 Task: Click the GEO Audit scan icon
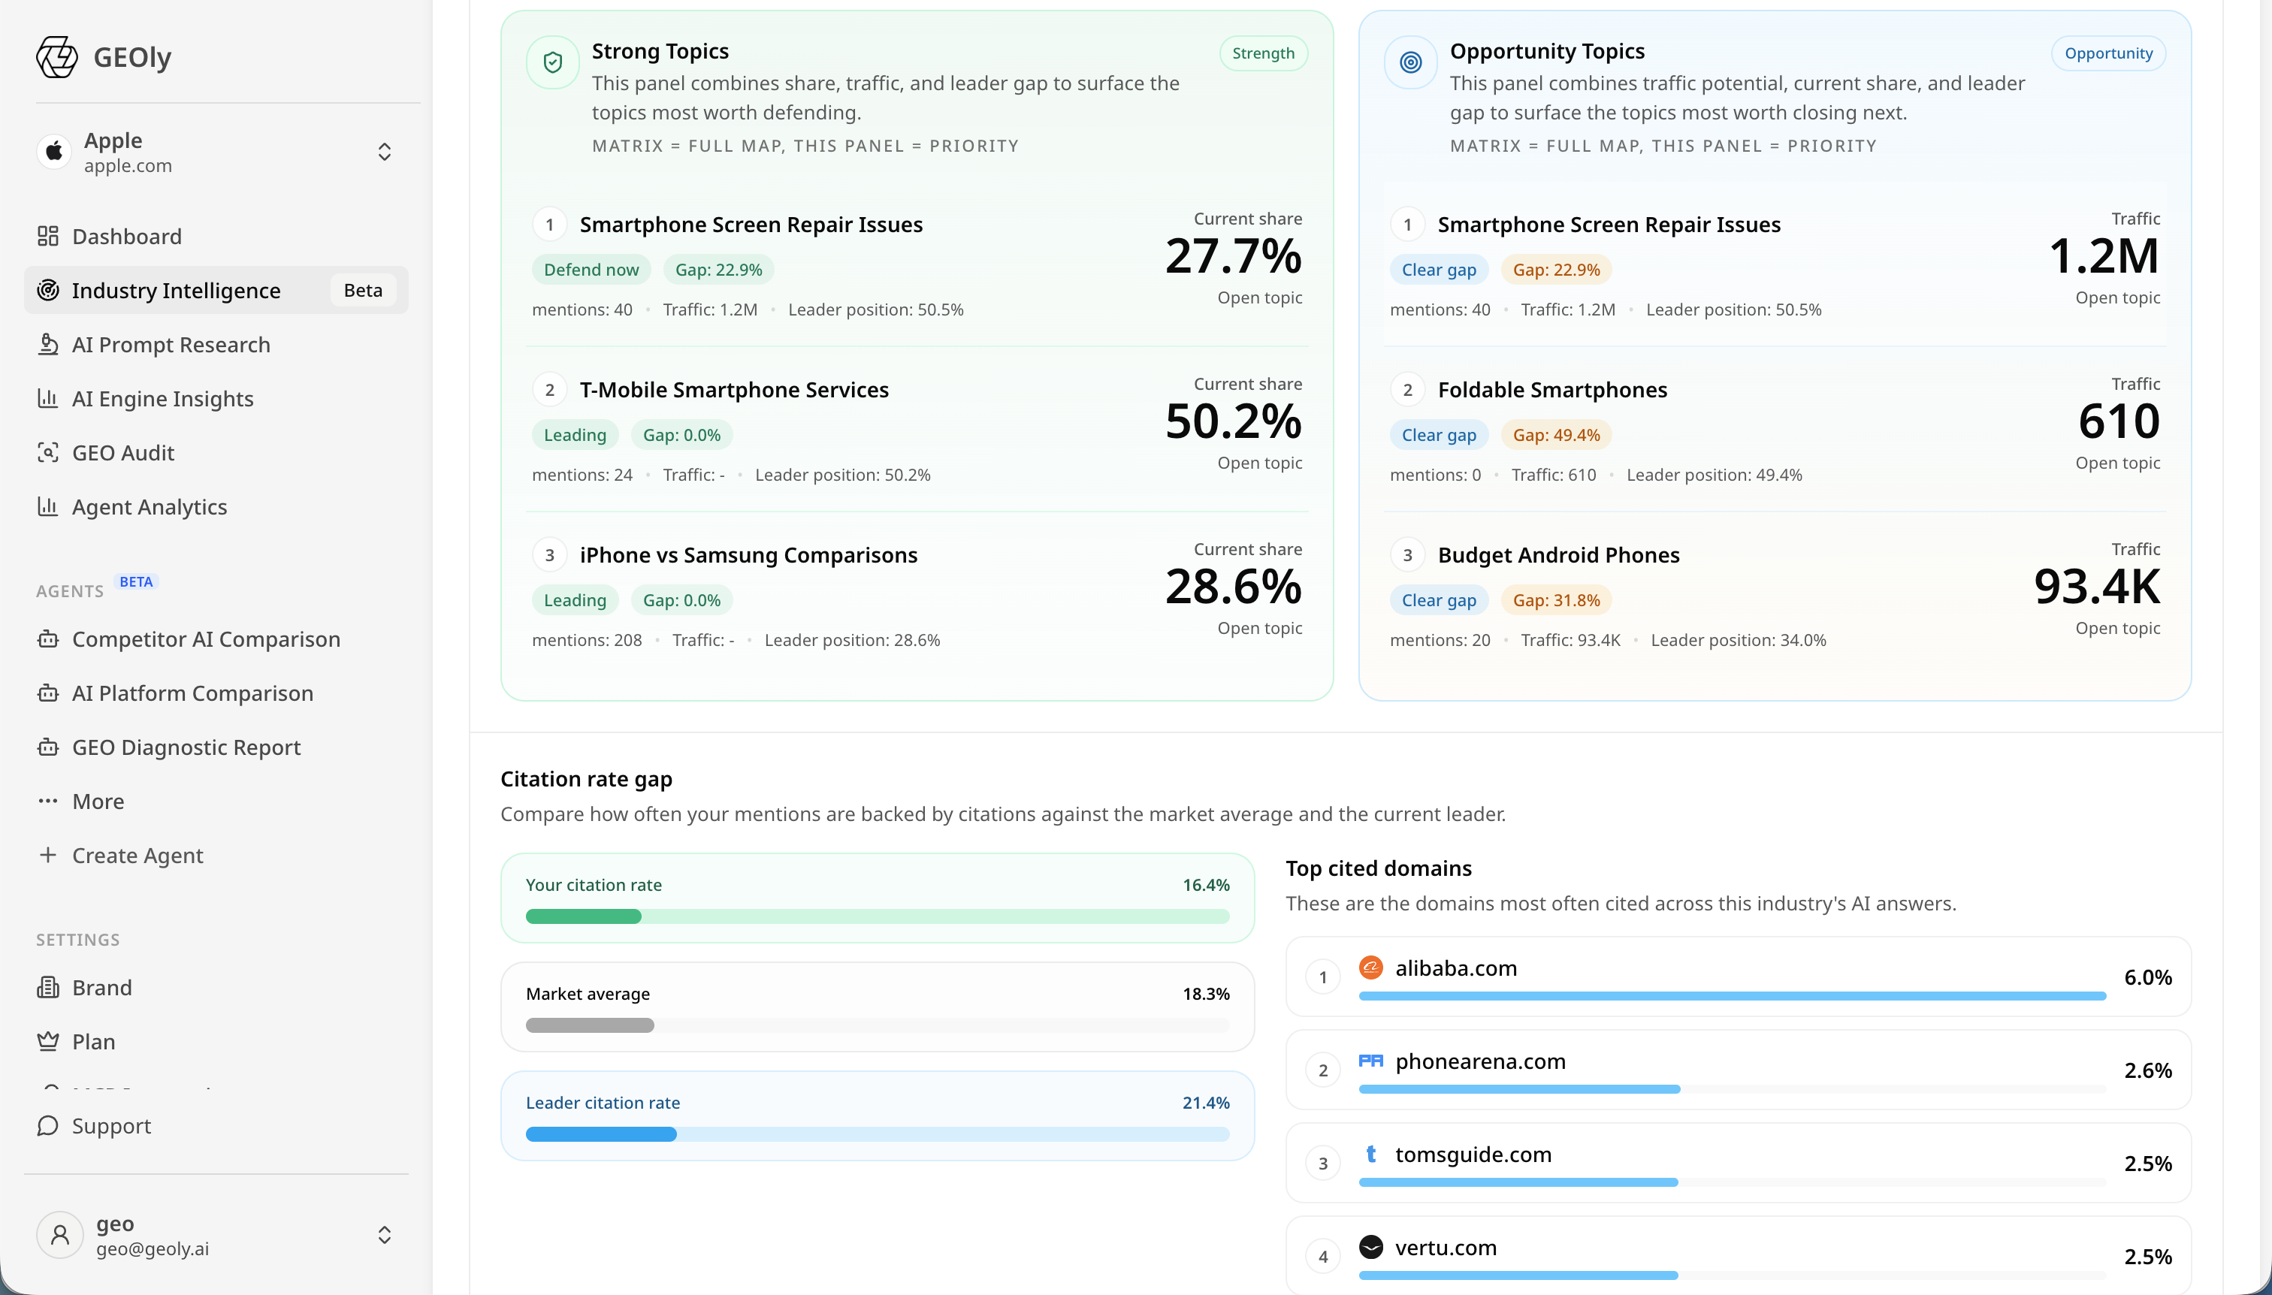click(48, 453)
